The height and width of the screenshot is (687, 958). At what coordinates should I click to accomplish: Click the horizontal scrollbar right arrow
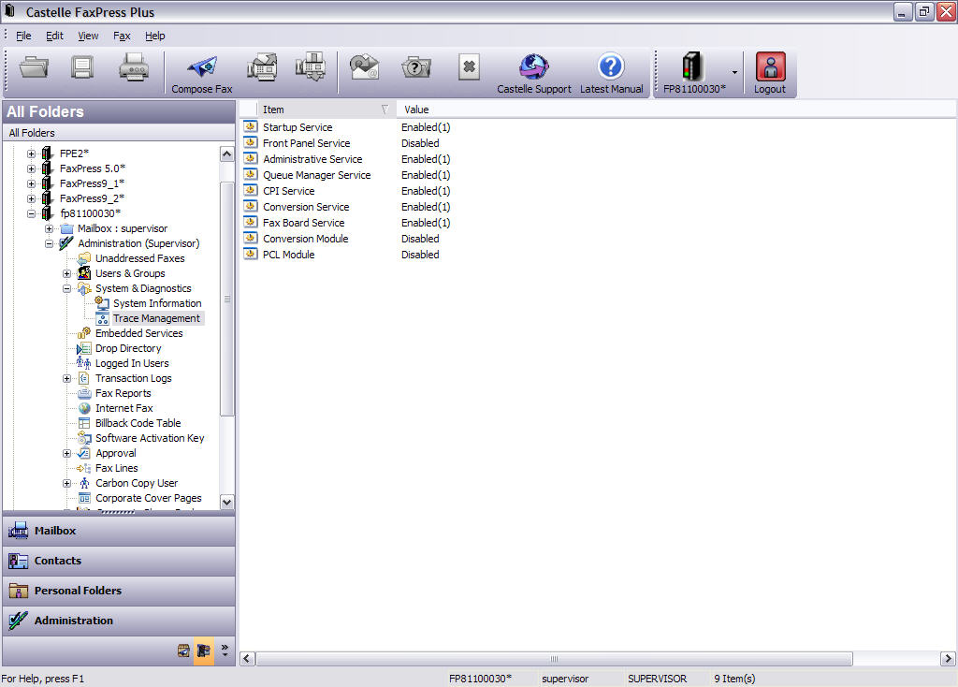click(x=948, y=658)
